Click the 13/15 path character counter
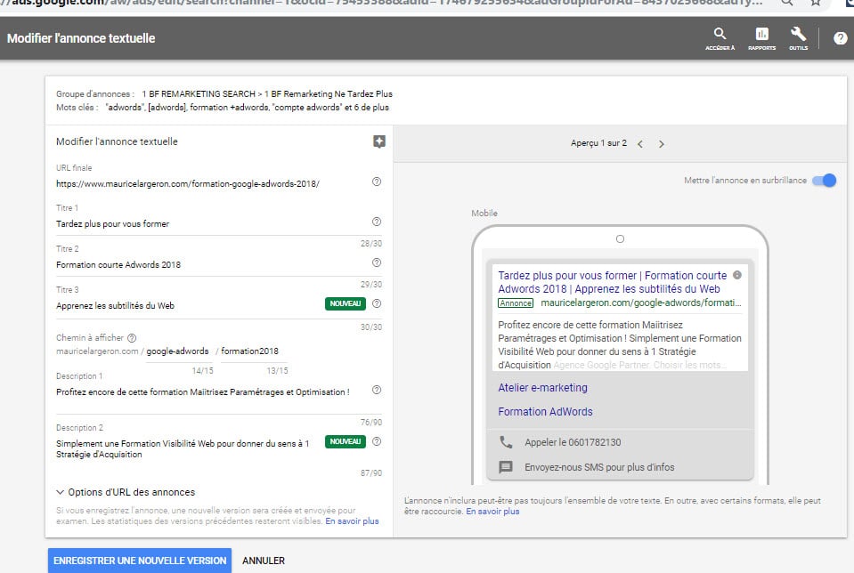854x573 pixels. 277,370
